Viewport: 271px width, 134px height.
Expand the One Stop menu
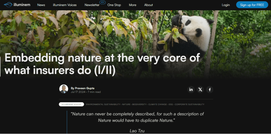coord(114,5)
